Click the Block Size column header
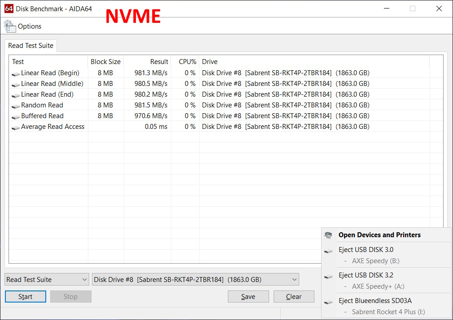The image size is (453, 320). (x=106, y=62)
